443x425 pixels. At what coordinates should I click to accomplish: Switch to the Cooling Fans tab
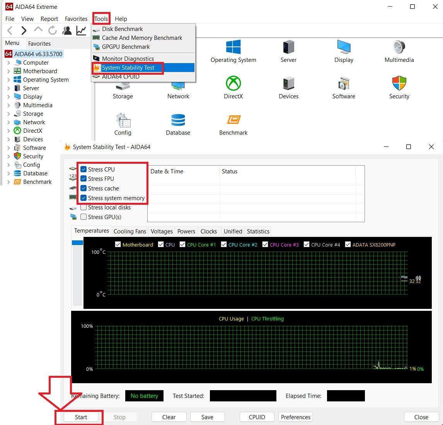129,231
